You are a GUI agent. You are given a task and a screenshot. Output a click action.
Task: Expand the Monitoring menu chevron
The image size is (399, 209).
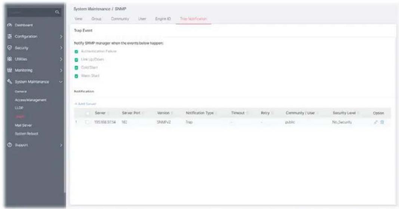coord(61,70)
